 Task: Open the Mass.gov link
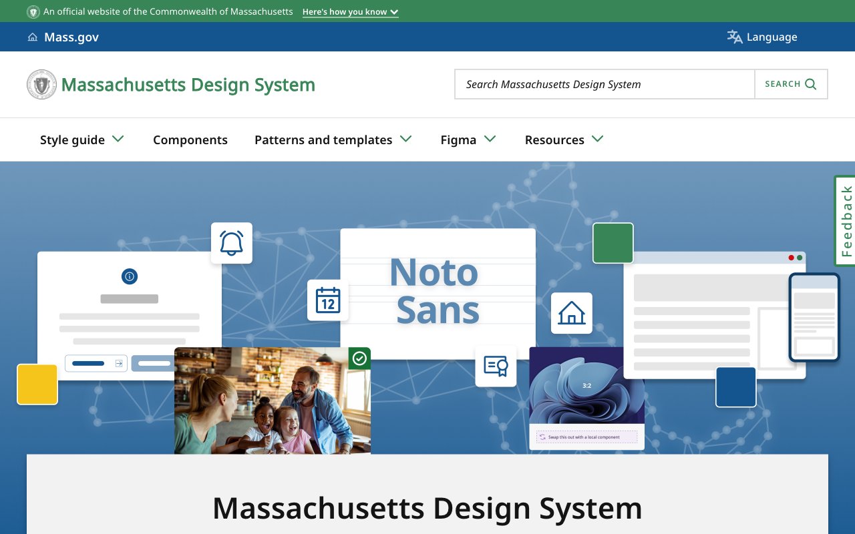tap(71, 37)
